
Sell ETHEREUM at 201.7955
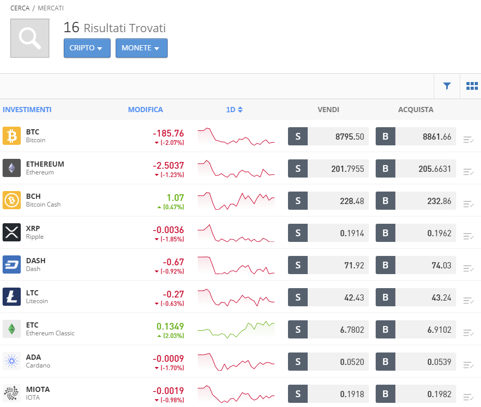pyautogui.click(x=328, y=169)
